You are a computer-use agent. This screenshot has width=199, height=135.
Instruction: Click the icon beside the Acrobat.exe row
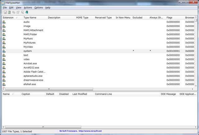coord(4,63)
